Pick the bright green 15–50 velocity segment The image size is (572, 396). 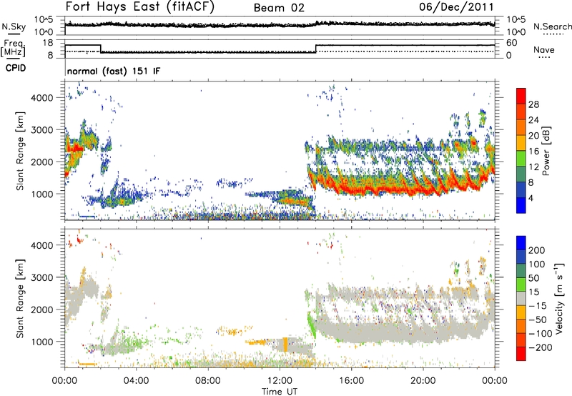pyautogui.click(x=521, y=284)
